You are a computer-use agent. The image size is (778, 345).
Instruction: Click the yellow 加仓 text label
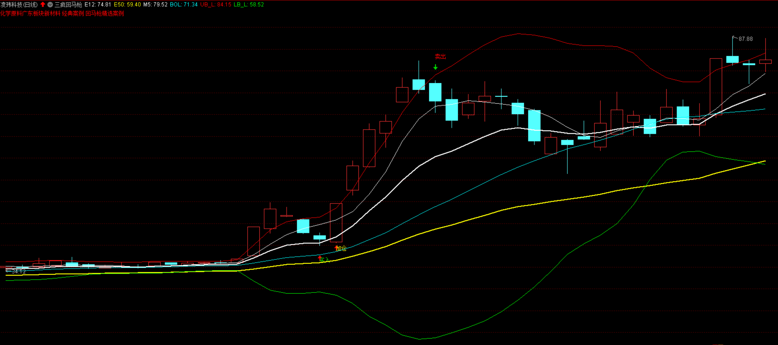click(342, 248)
